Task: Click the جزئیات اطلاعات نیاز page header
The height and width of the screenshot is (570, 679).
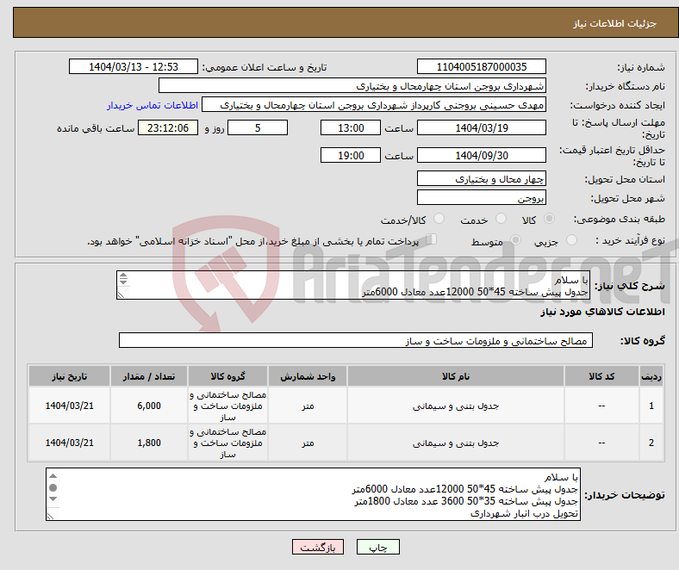Action: click(x=615, y=23)
